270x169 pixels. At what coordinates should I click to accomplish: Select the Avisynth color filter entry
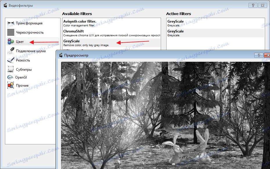click(x=112, y=23)
